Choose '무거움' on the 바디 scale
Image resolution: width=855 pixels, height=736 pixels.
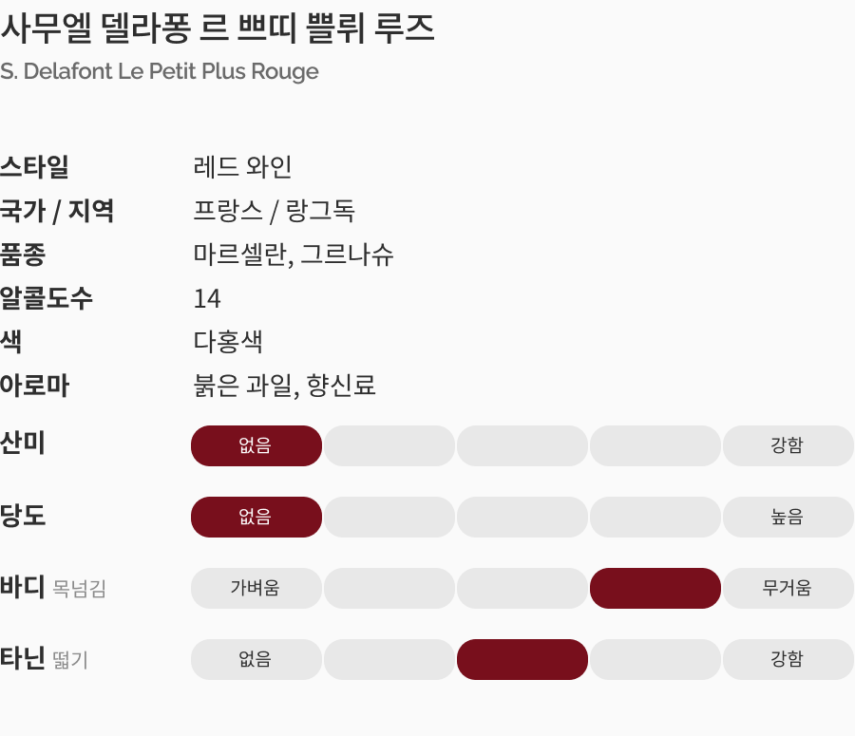click(x=788, y=588)
